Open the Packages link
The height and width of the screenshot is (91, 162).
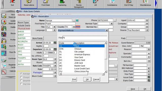pyautogui.click(x=37, y=73)
